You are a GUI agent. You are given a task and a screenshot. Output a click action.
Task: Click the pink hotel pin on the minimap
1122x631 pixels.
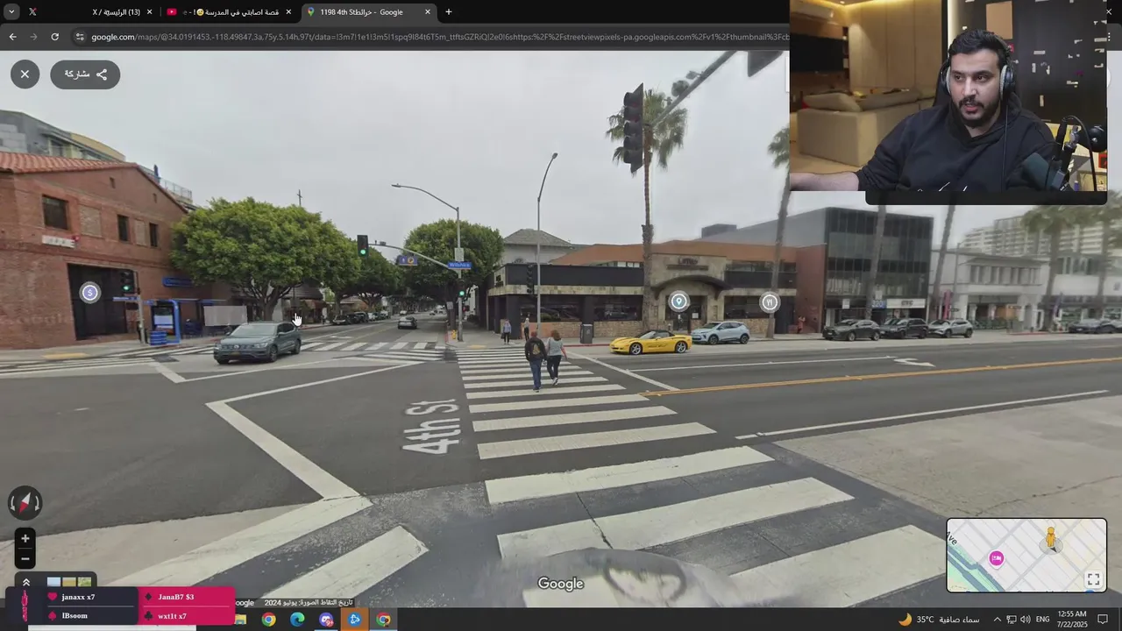[997, 558]
